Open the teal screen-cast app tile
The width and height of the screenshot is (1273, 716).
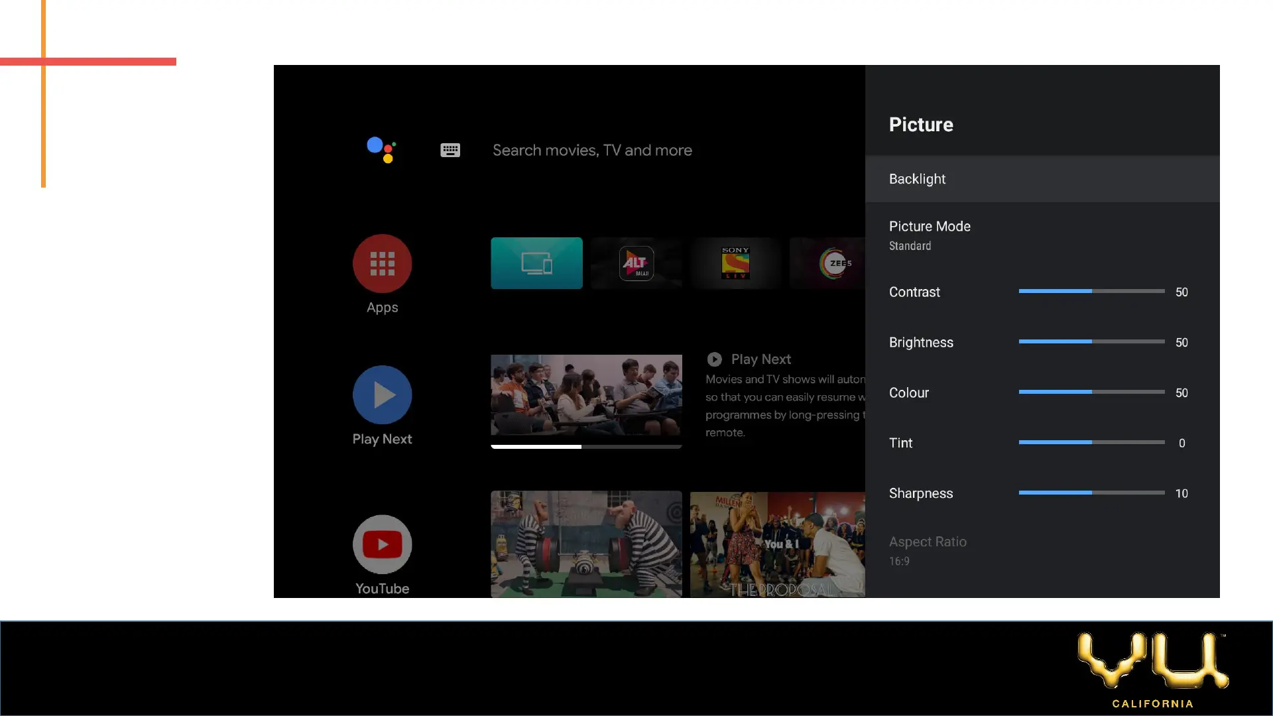point(536,263)
